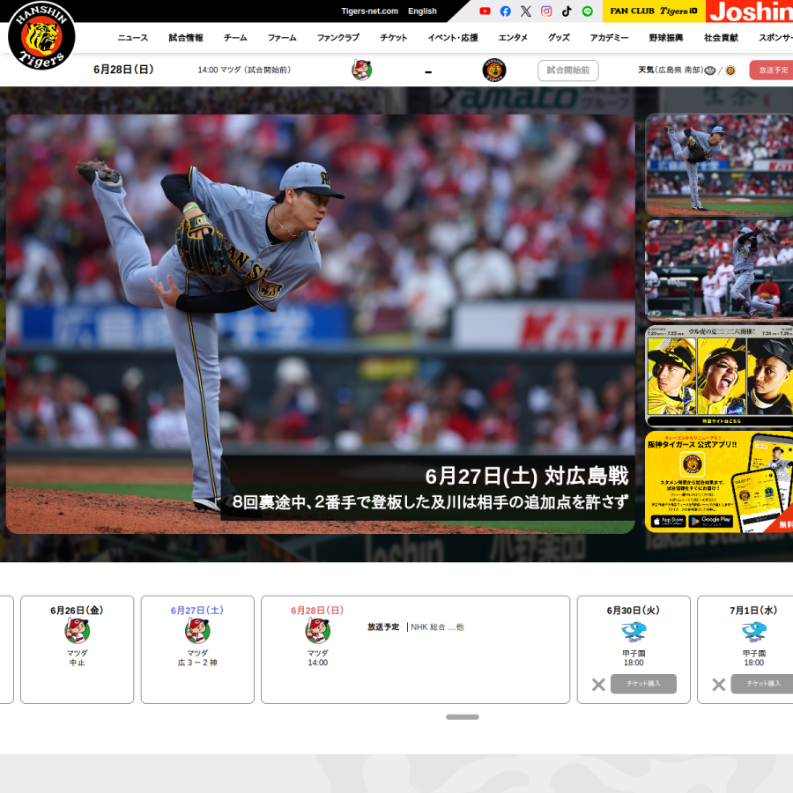Open the グッズ menu
This screenshot has height=793, width=793.
point(559,37)
